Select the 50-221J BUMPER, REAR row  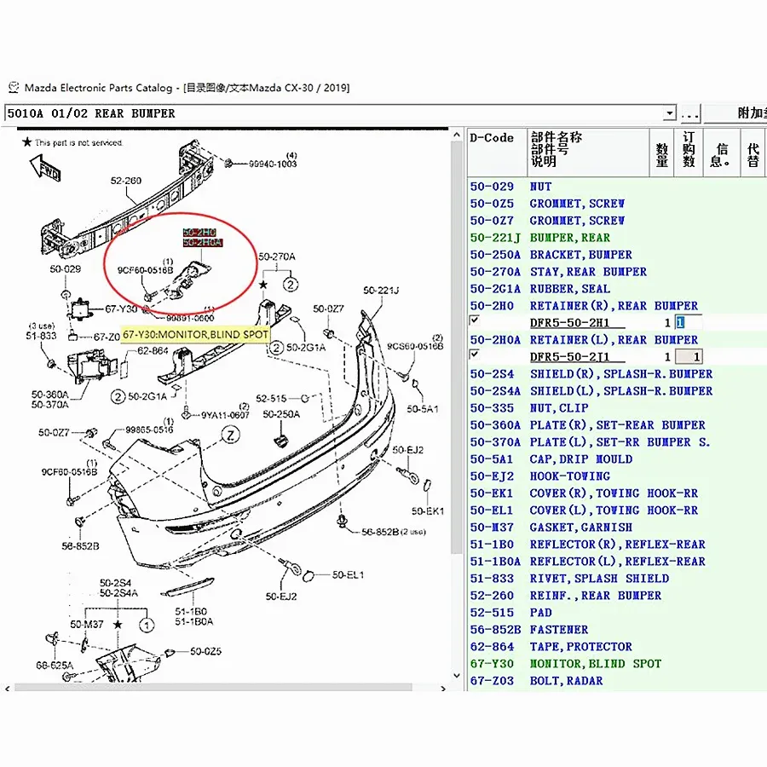tap(569, 238)
